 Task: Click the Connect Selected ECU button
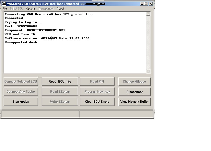(x=21, y=82)
